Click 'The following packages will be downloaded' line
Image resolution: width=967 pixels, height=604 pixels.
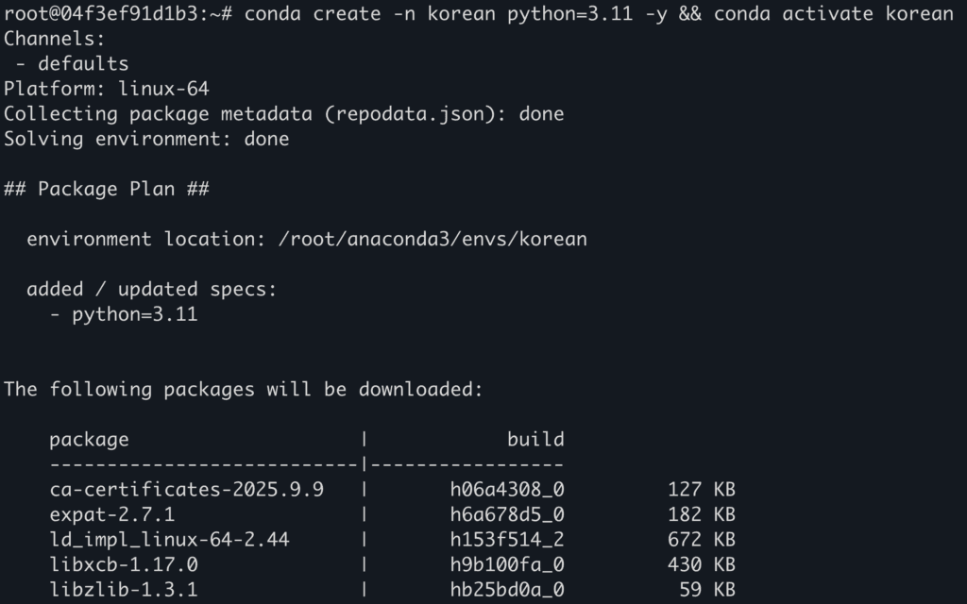tap(244, 389)
